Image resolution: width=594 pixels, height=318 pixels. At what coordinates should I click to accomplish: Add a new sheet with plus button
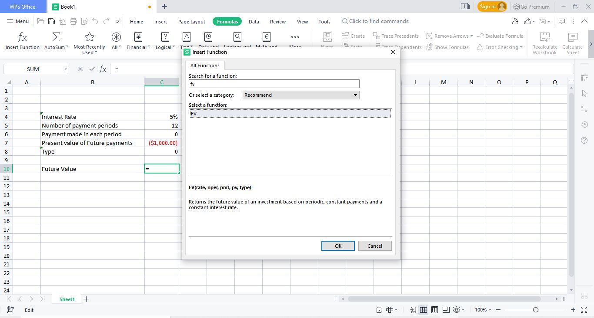pos(86,299)
